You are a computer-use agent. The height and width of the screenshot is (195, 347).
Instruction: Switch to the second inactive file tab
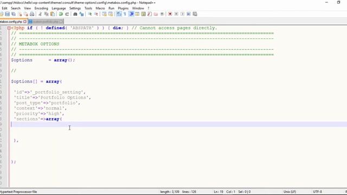[46, 22]
